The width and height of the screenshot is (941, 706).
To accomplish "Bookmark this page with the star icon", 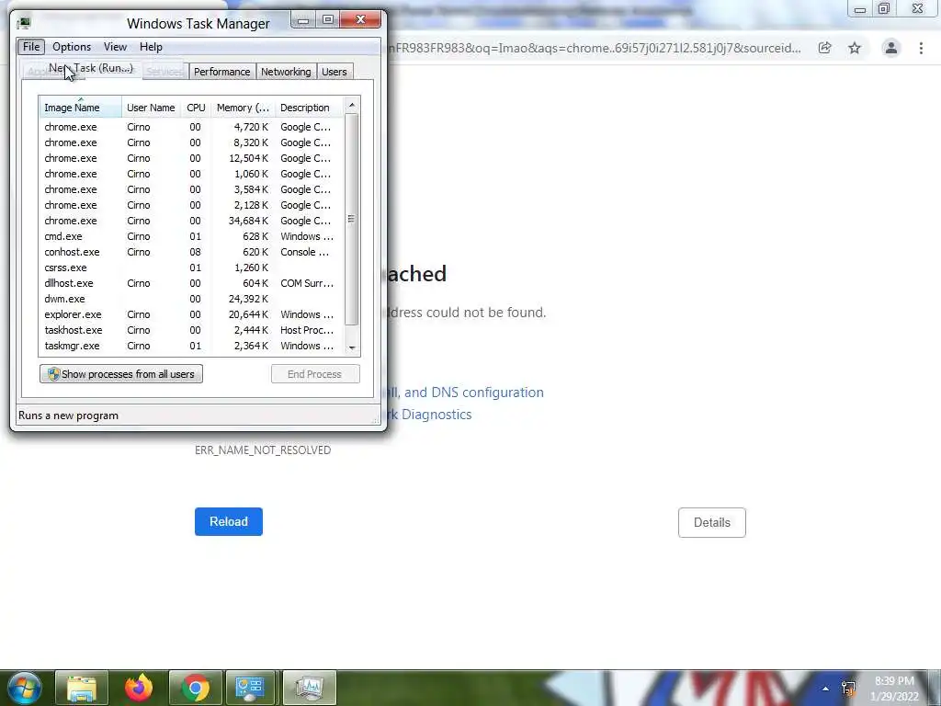I will (x=855, y=48).
